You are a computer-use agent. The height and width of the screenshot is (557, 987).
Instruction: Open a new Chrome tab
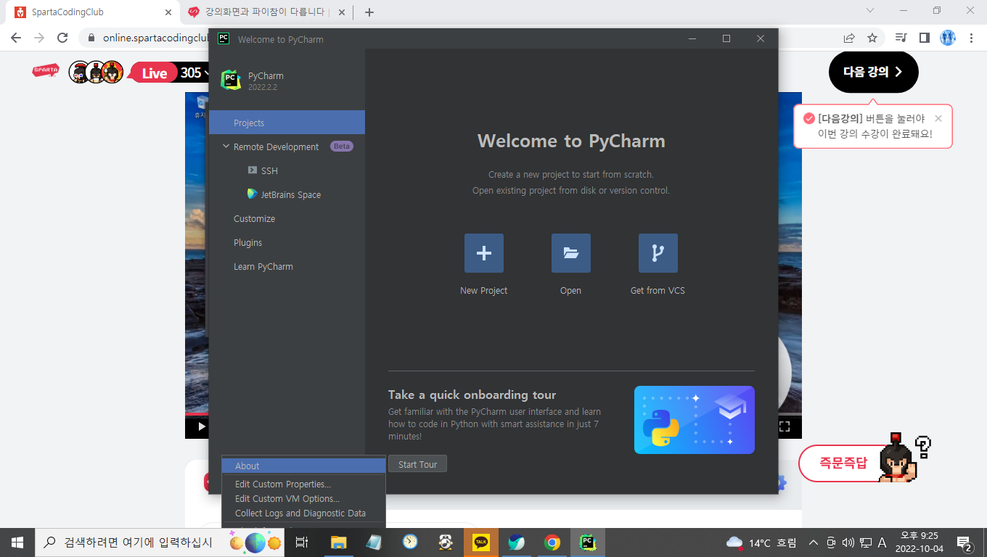pyautogui.click(x=369, y=12)
